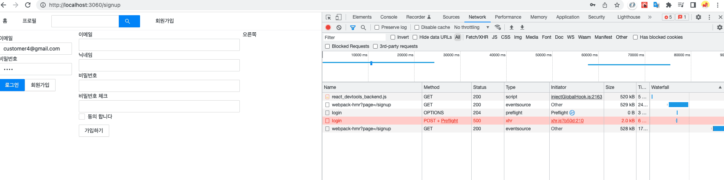The height and width of the screenshot is (180, 724).
Task: Open the No throttling dropdown
Action: [x=472, y=27]
